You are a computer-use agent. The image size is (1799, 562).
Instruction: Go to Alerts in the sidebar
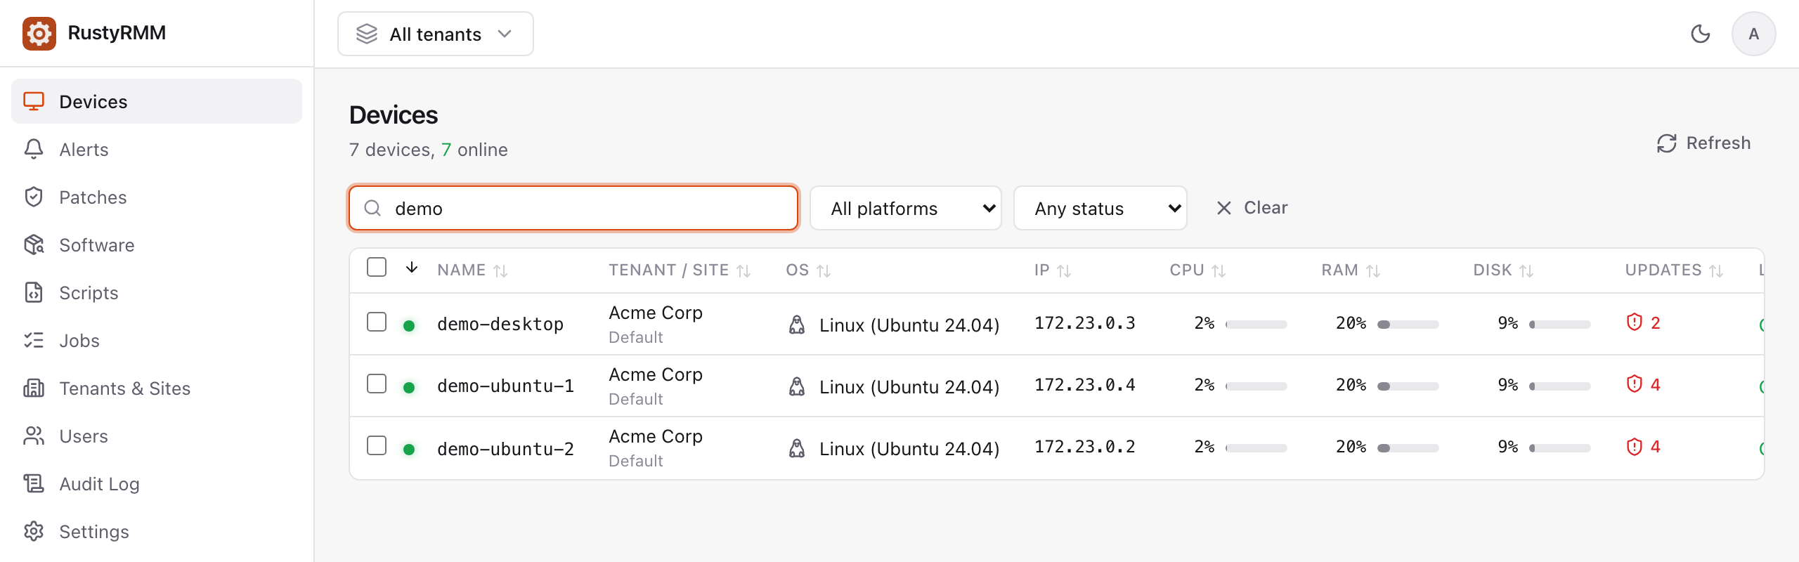pos(157,149)
